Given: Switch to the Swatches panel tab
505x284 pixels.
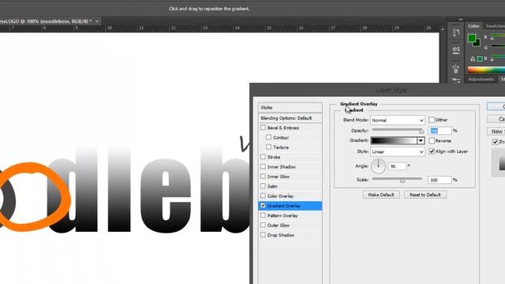Looking at the screenshot, I should [495, 26].
